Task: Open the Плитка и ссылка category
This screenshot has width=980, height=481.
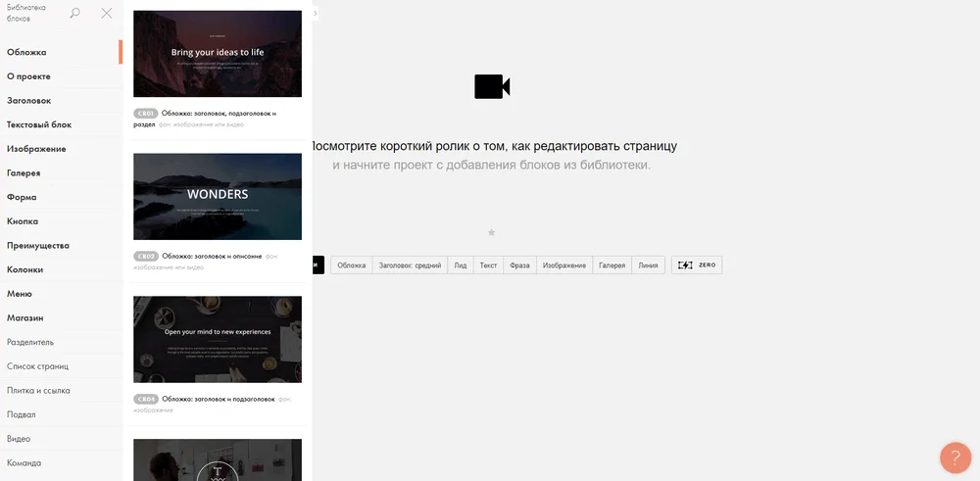Action: tap(61, 391)
